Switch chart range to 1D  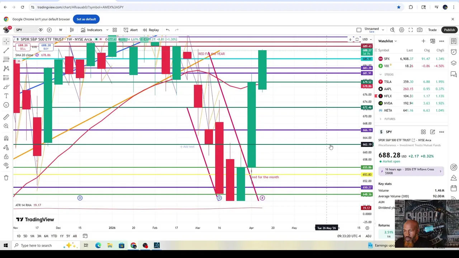tap(19, 236)
